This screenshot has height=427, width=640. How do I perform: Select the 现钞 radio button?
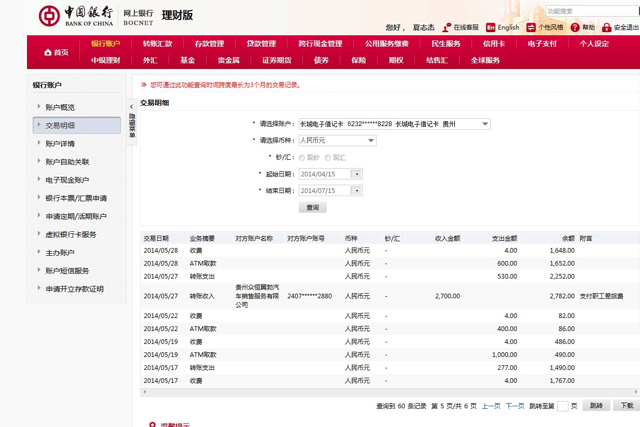(x=302, y=158)
